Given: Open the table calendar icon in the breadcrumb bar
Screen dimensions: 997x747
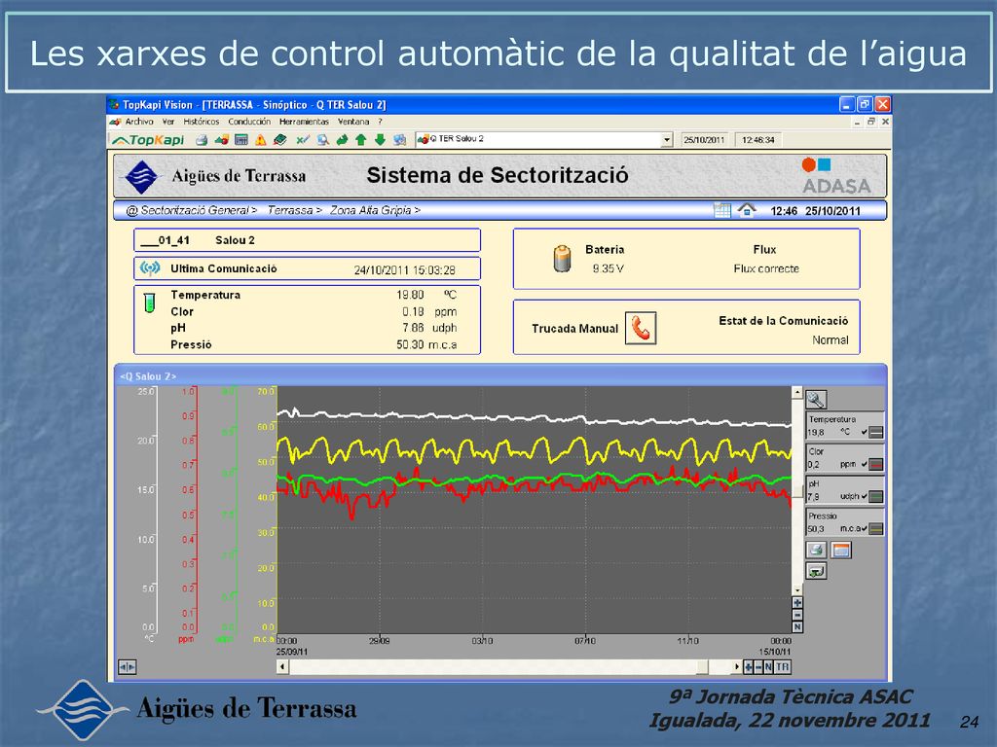Looking at the screenshot, I should click(722, 210).
